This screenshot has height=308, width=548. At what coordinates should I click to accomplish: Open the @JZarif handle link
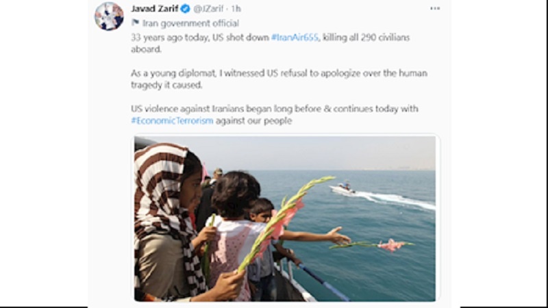[x=208, y=9]
